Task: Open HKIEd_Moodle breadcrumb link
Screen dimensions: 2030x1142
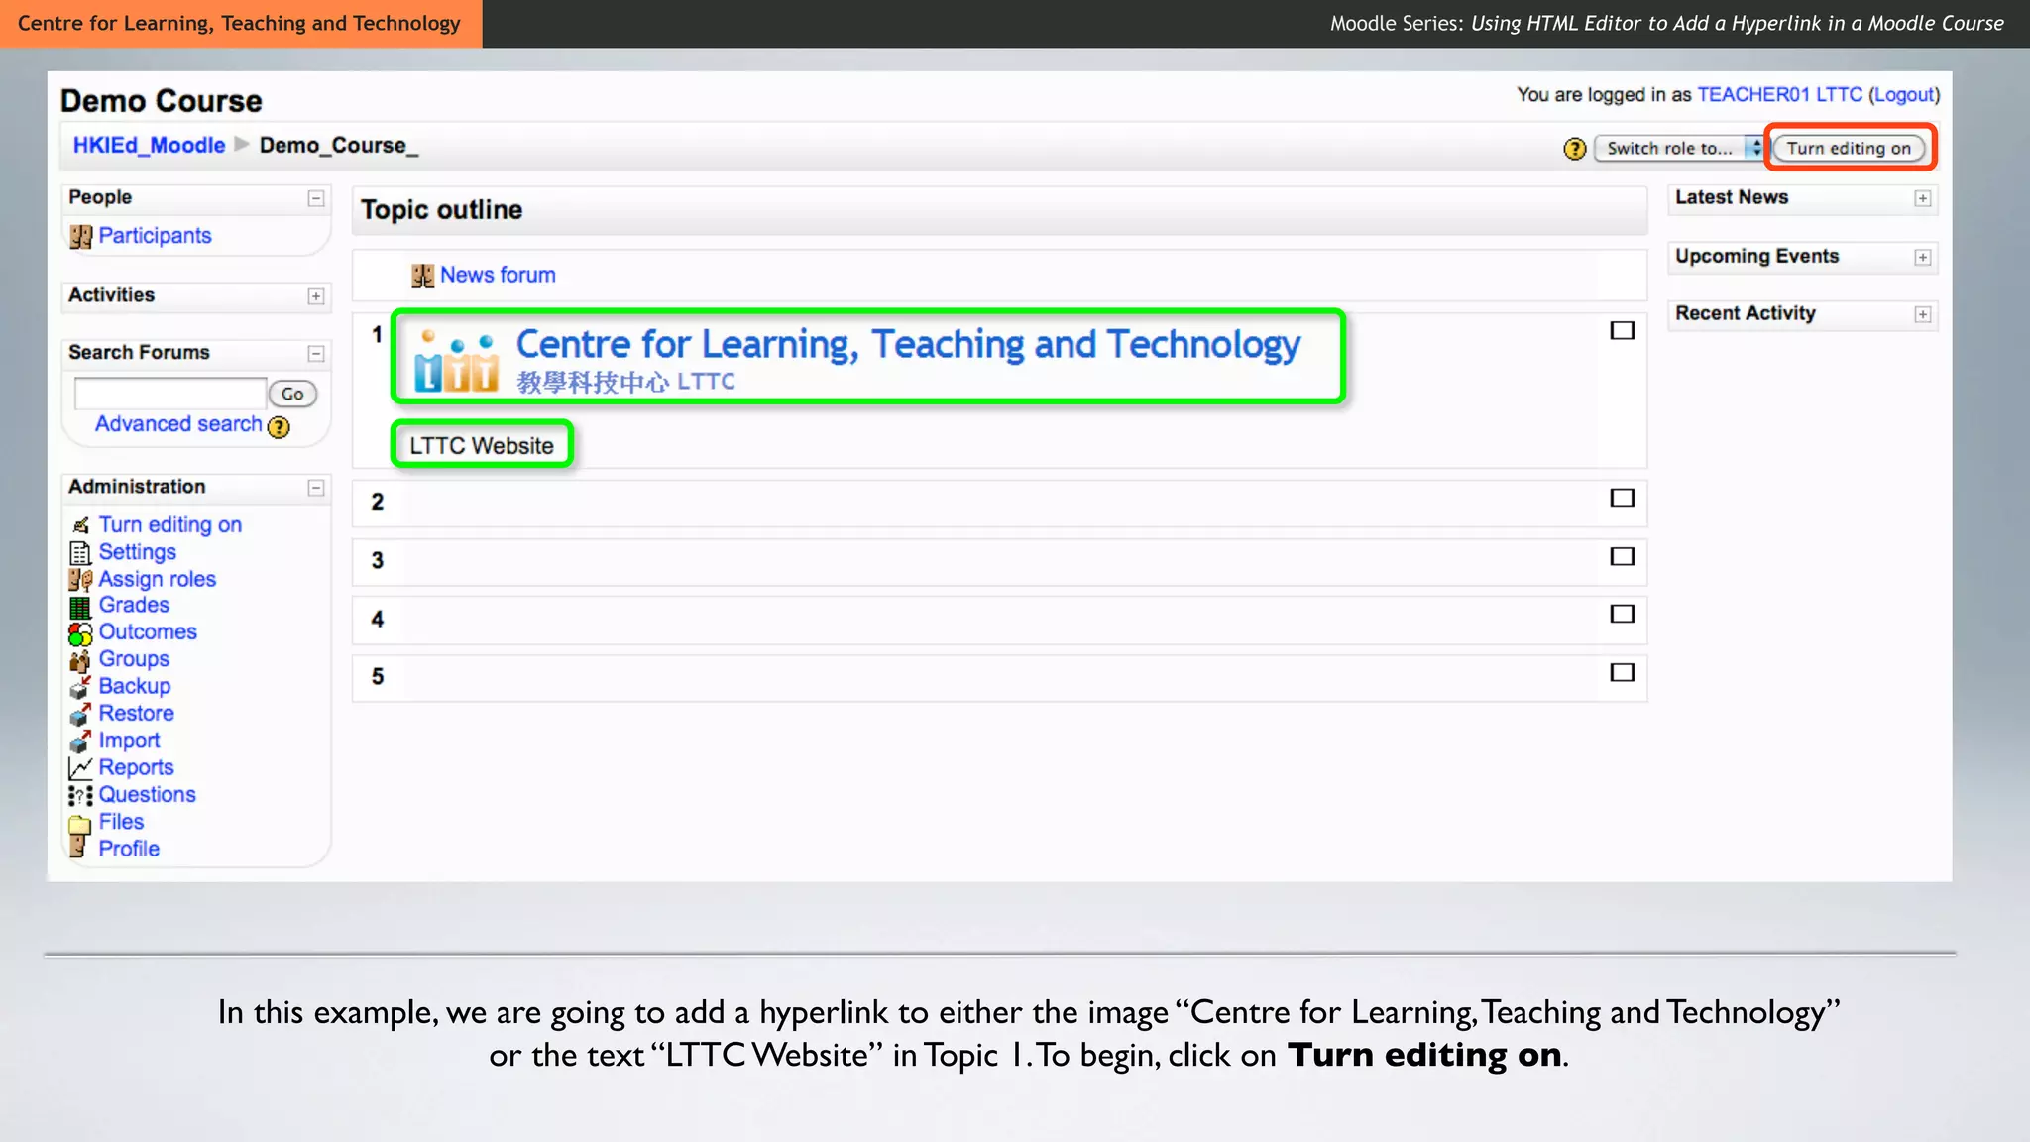Action: pos(149,146)
